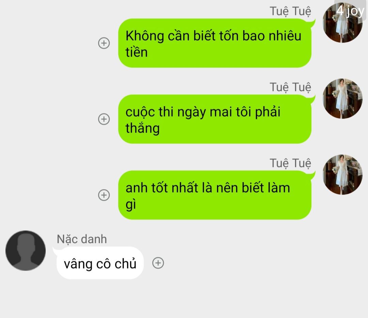Tap plus icon next to "vâng cô chủ"
The image size is (368, 318).
(158, 263)
